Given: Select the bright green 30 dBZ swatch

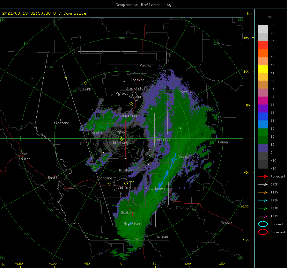Looking at the screenshot, I should pyautogui.click(x=263, y=132).
